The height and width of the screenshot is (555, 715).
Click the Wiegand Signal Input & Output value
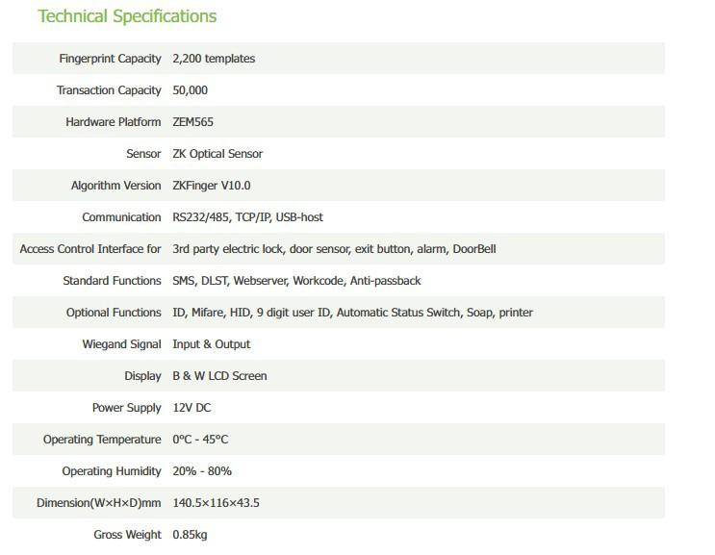click(x=211, y=344)
